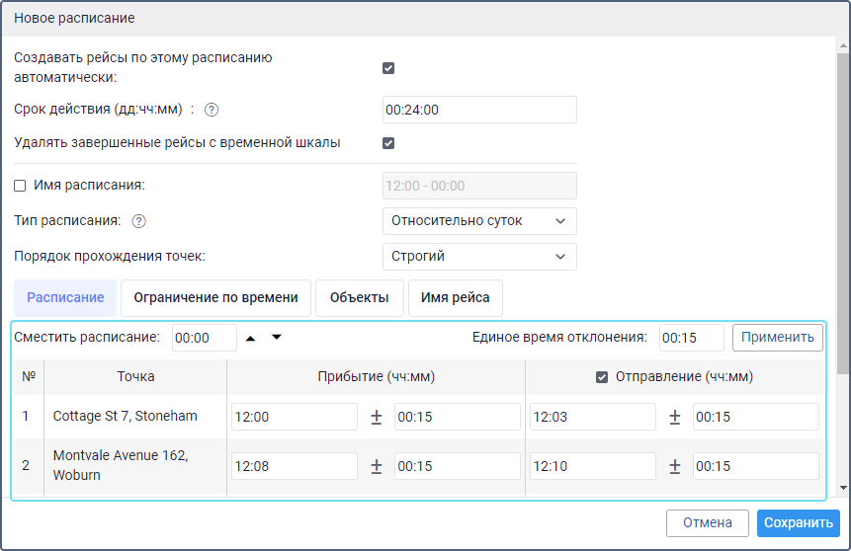Cancel with the Отмена button
The image size is (851, 551).
pos(707,523)
